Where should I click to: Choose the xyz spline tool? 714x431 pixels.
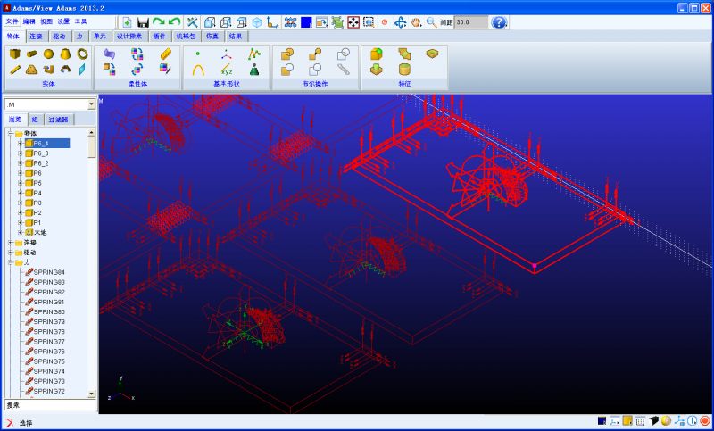click(227, 70)
